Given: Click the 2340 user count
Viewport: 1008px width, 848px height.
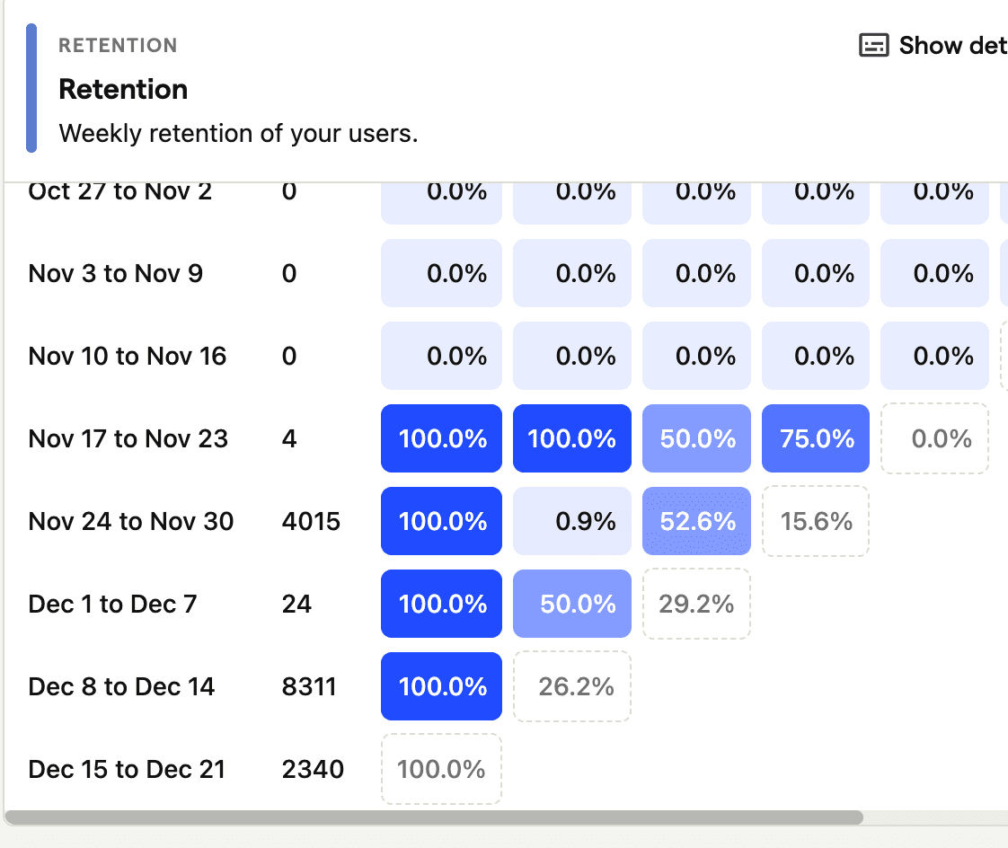Looking at the screenshot, I should 313,769.
